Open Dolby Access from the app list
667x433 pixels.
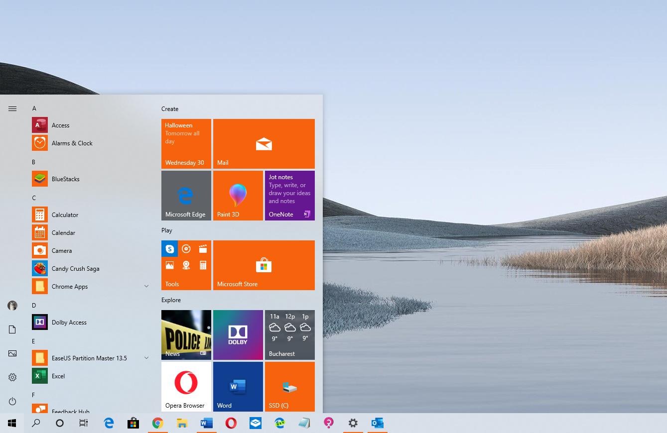pos(91,323)
